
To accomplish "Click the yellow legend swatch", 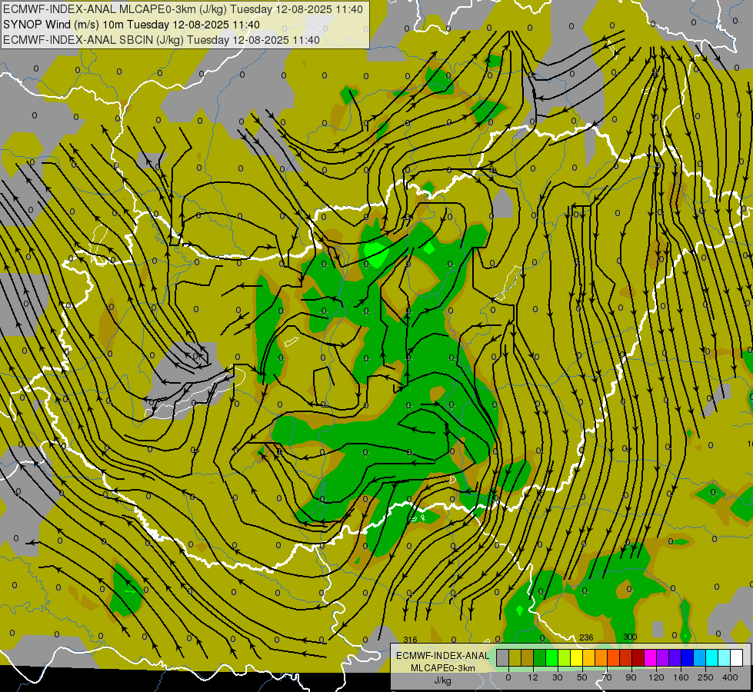I will point(576,657).
